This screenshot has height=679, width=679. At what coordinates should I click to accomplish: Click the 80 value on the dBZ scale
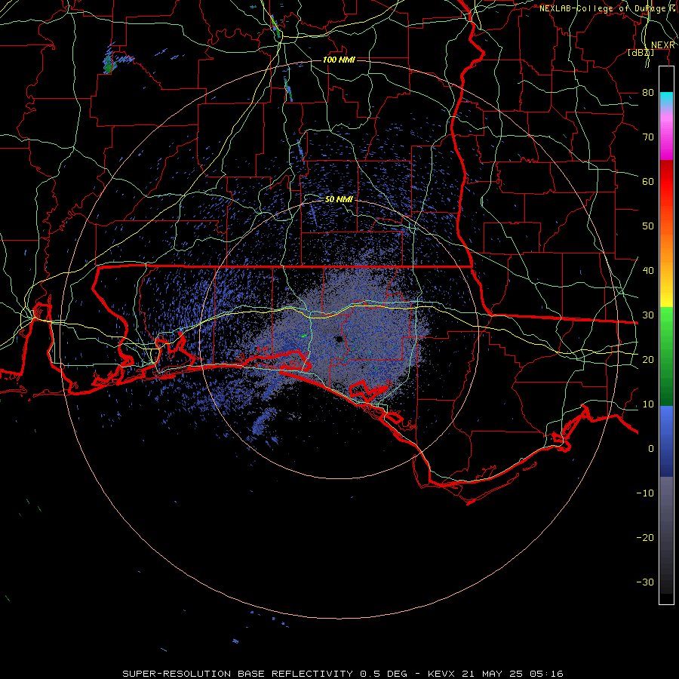coord(648,92)
